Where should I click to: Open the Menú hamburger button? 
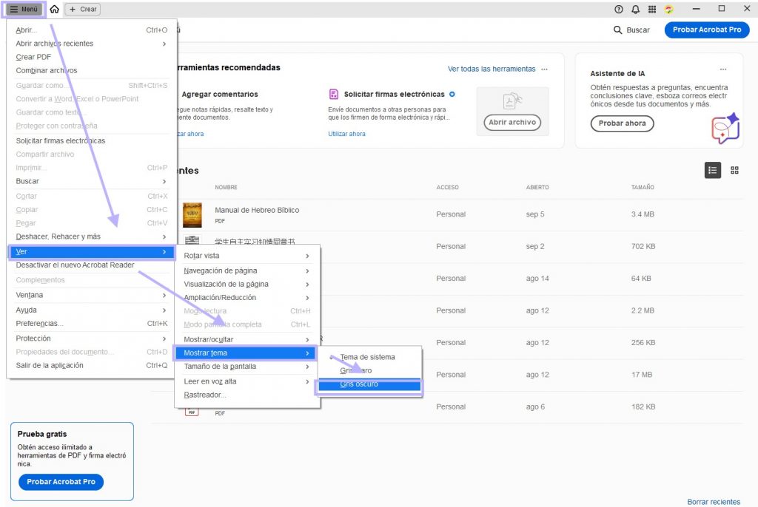coord(24,9)
